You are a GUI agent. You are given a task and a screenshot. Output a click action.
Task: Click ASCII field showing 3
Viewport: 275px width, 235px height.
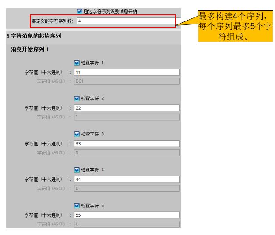pyautogui.click(x=127, y=152)
